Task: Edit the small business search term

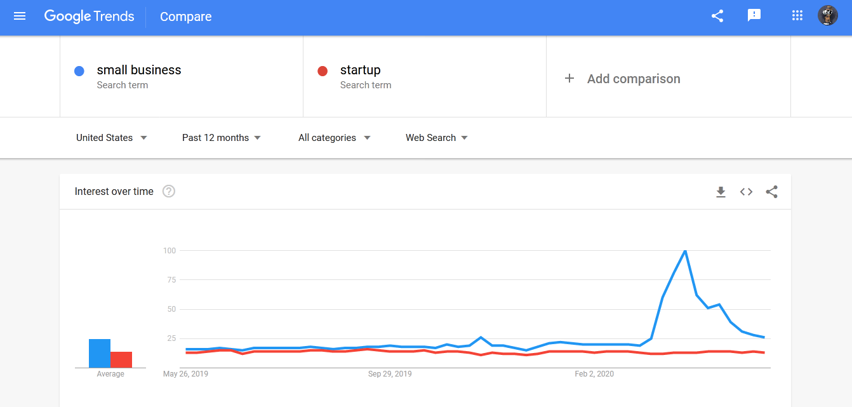Action: [x=139, y=70]
